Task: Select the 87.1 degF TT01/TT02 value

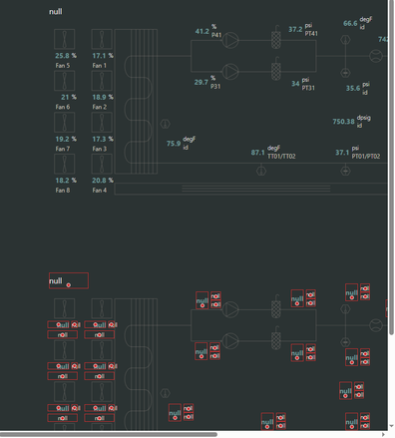Action: [257, 153]
